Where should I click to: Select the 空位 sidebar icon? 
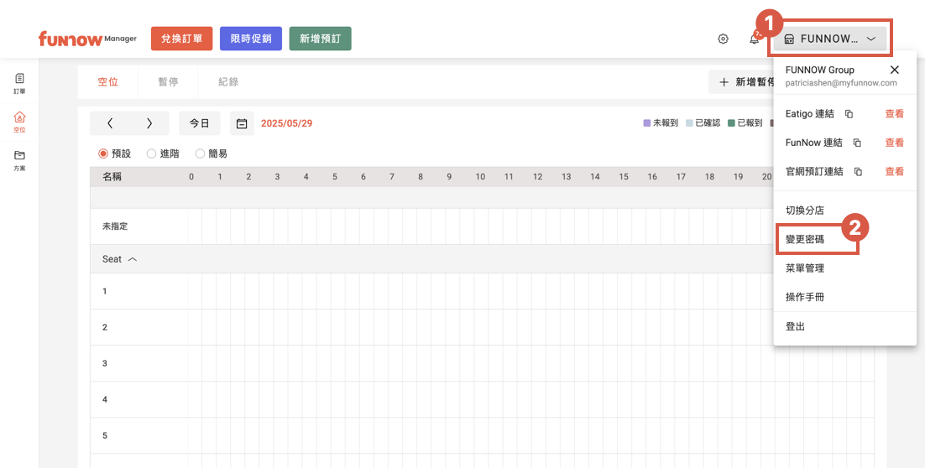(x=19, y=122)
